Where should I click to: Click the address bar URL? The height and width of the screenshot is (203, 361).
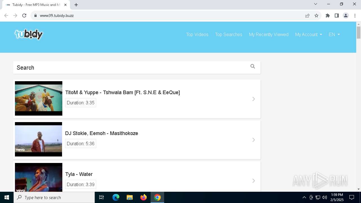57,16
